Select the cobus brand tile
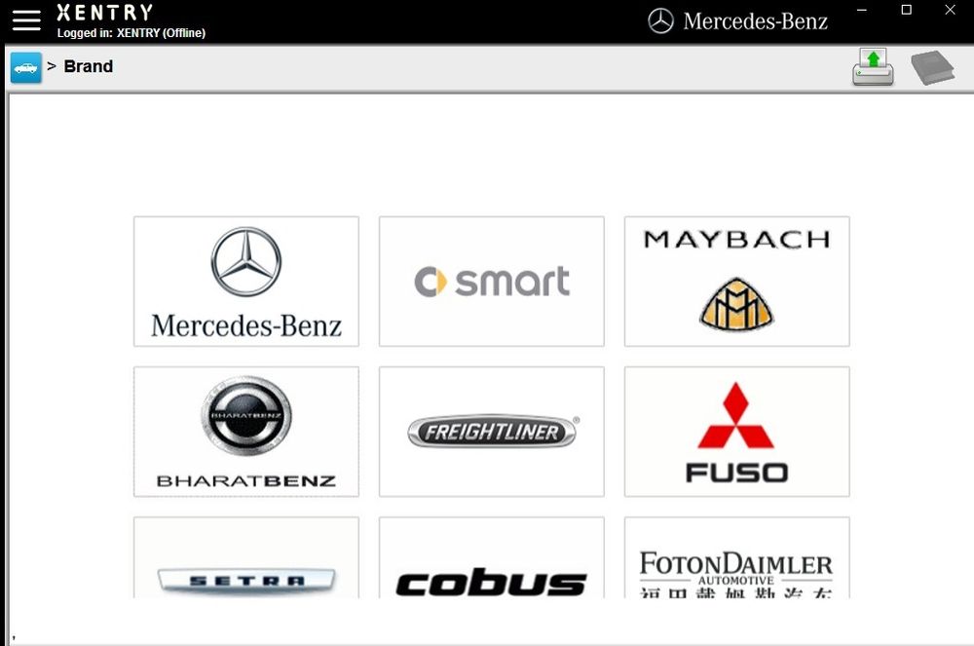This screenshot has height=646, width=974. tap(491, 557)
